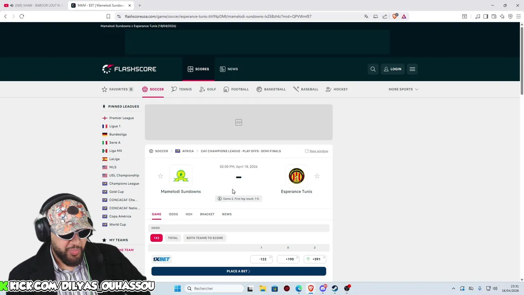
Task: Select the Total odds filter
Action: click(x=173, y=238)
